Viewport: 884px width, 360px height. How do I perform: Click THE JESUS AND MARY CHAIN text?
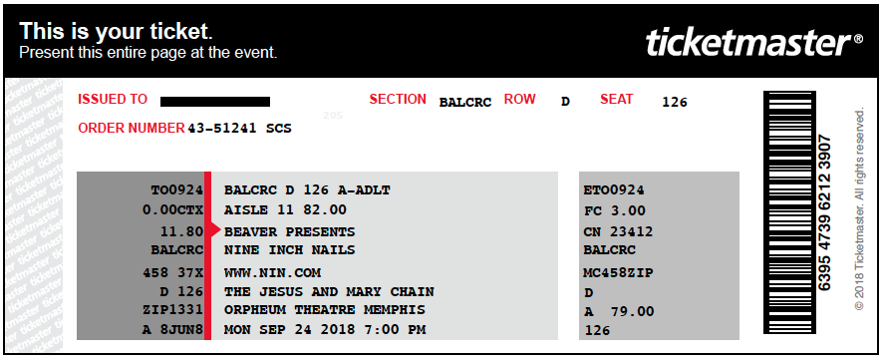[329, 292]
